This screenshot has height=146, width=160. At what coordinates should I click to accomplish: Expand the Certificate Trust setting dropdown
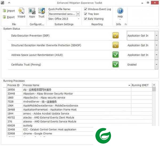pos(157,64)
